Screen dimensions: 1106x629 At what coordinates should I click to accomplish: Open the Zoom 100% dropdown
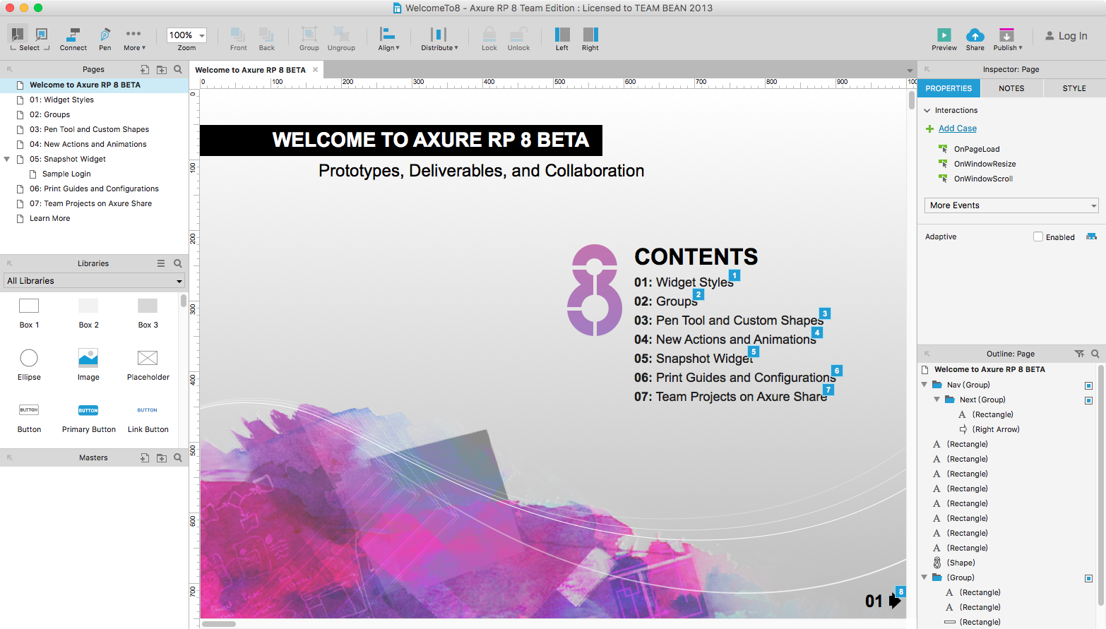(x=186, y=35)
